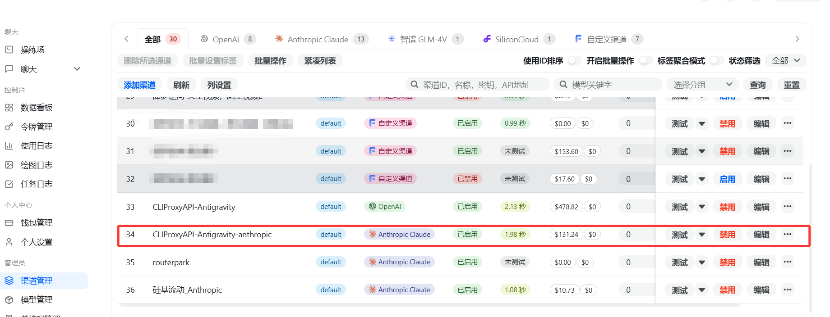The image size is (830, 317).
Task: Toggle 开启批量操作 switch
Action: point(646,60)
